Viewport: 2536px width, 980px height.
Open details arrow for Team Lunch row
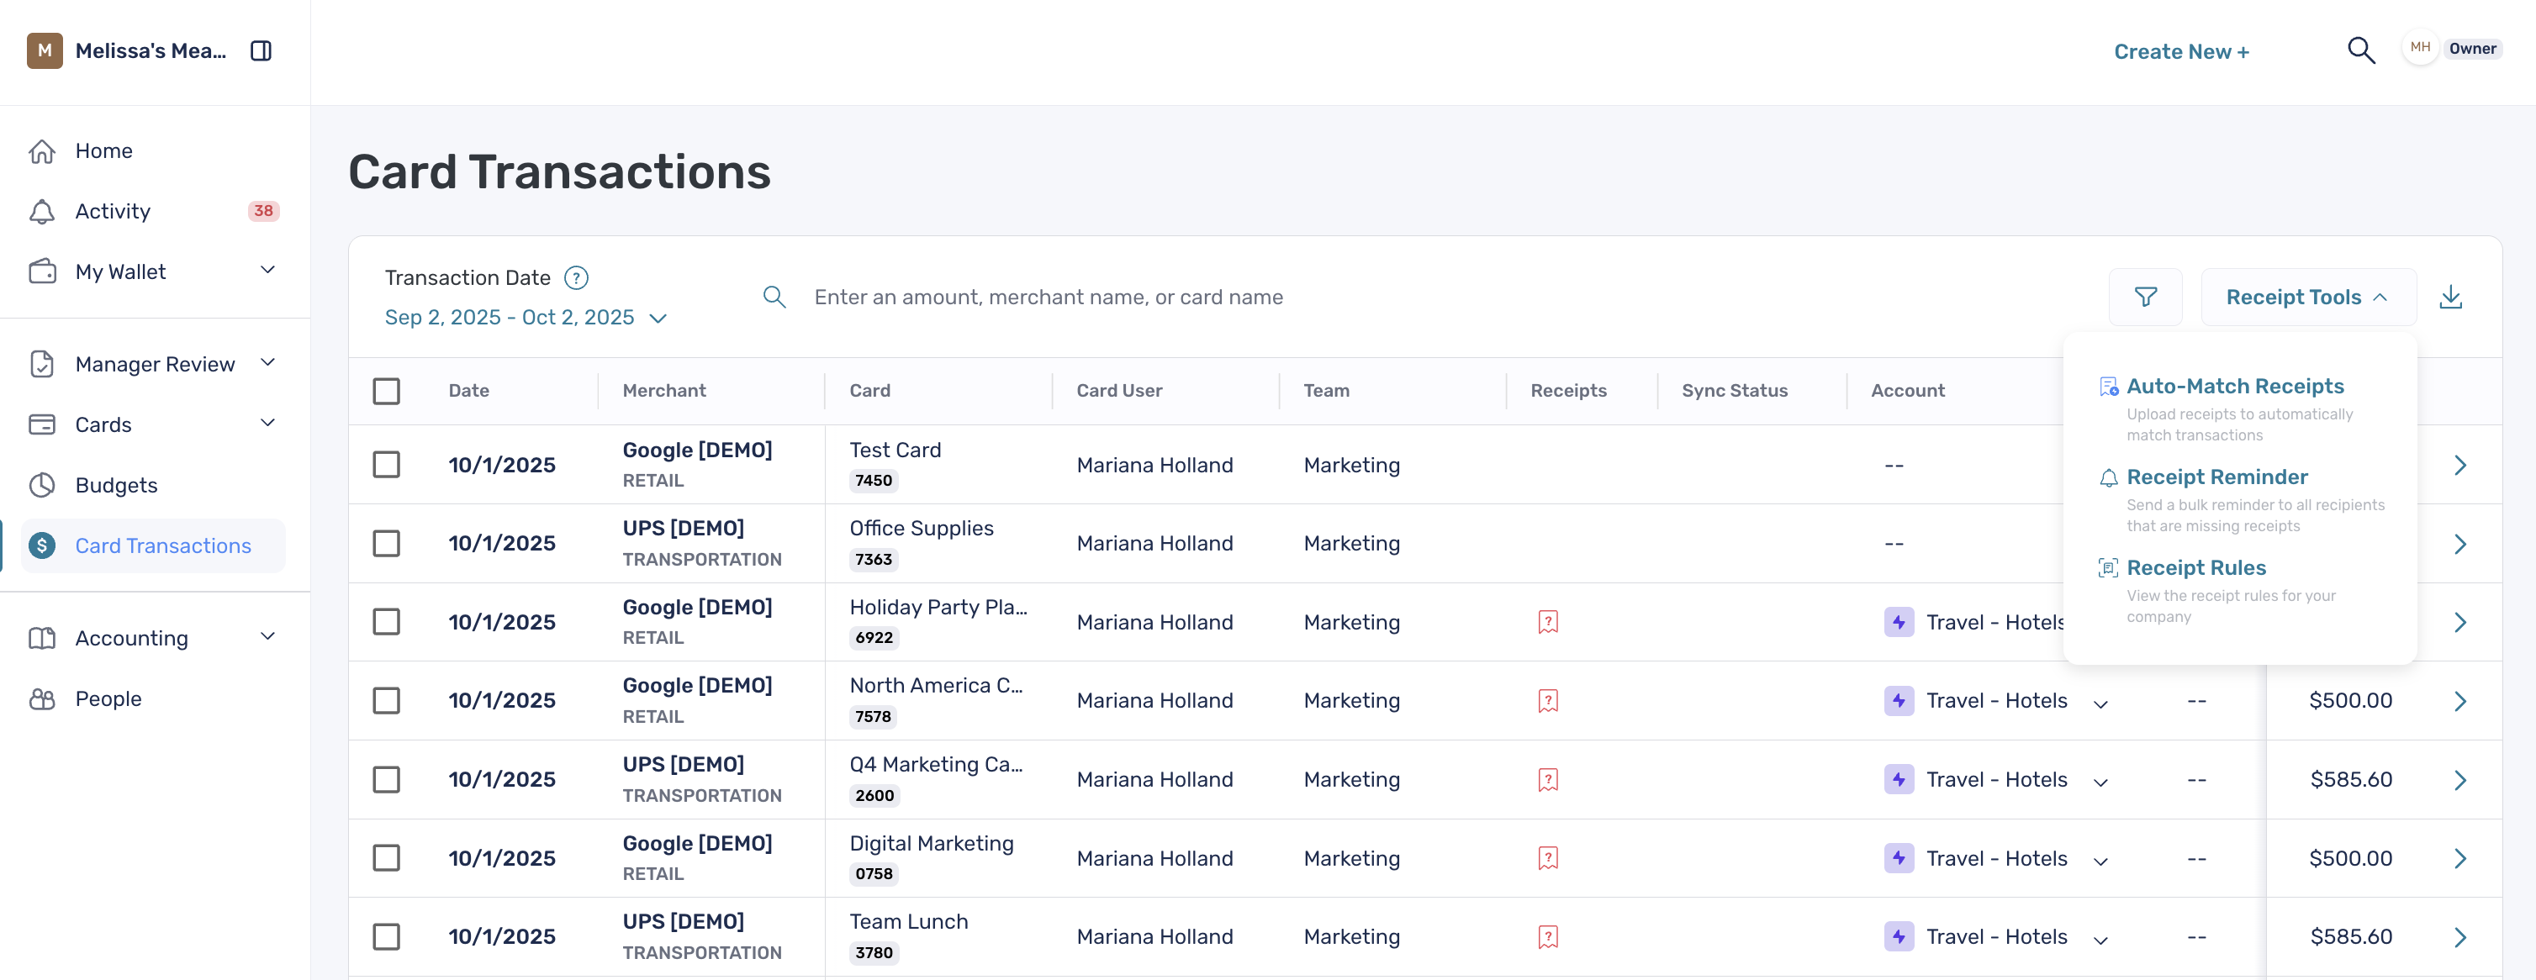2460,936
